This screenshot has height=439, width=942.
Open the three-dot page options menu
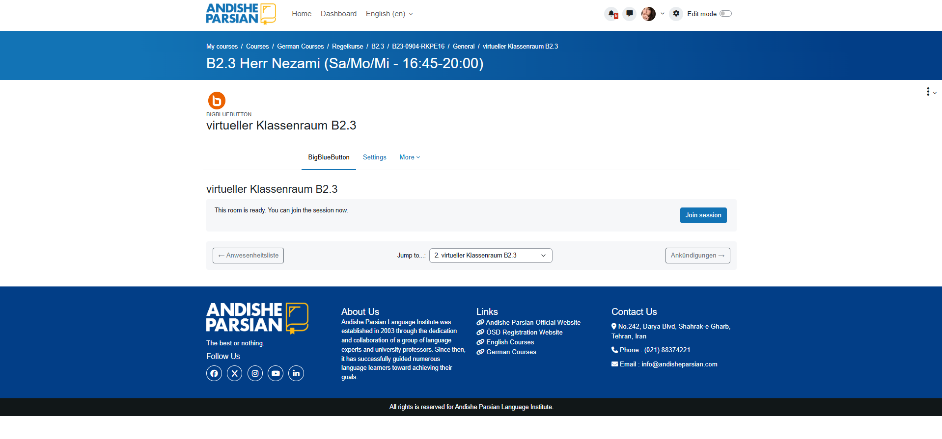[928, 92]
